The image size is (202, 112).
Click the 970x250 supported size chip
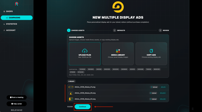81,72
